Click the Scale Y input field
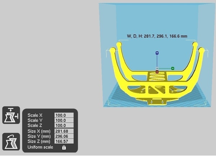Image resolution: width=216 pixels, height=156 pixels. 64,120
